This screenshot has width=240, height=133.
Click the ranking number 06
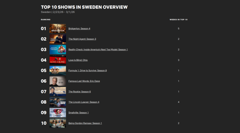43,81
